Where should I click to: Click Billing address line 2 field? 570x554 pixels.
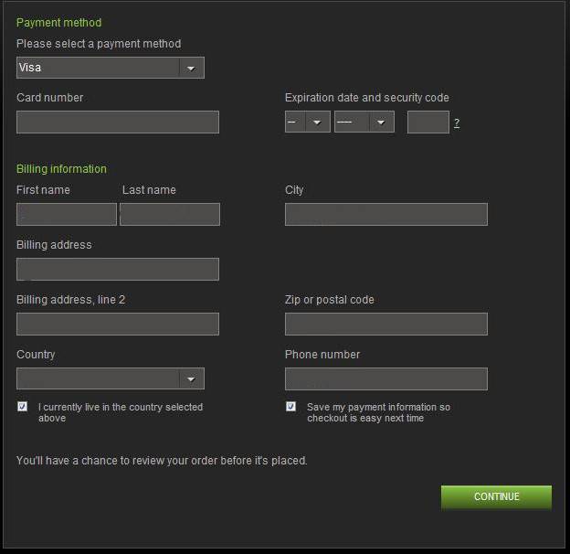[x=118, y=324]
